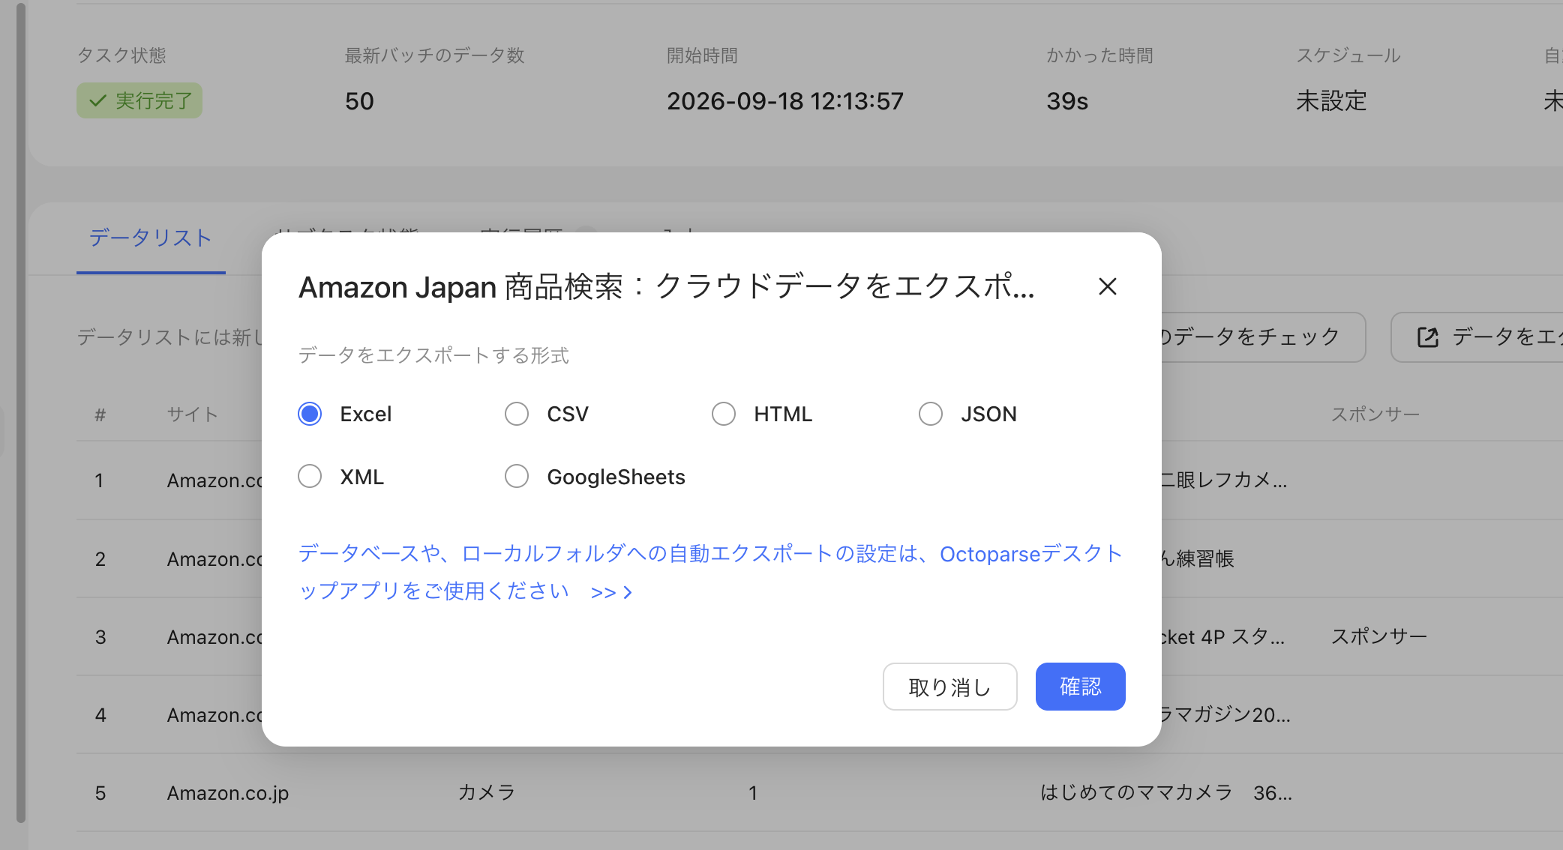Click the batch data count 50
The image size is (1563, 850).
[359, 101]
